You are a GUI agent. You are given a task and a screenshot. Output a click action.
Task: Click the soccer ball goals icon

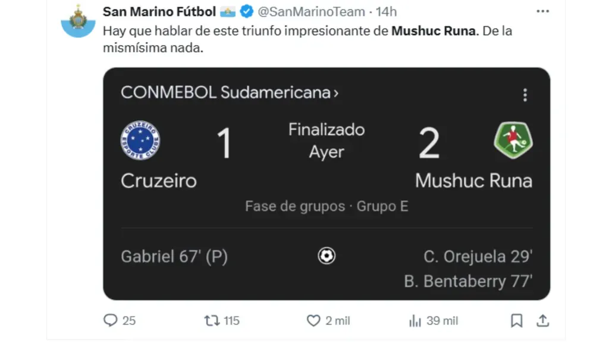tap(327, 256)
